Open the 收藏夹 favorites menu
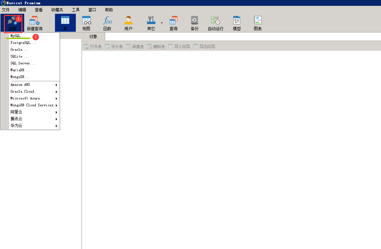381x249 pixels. tap(57, 10)
